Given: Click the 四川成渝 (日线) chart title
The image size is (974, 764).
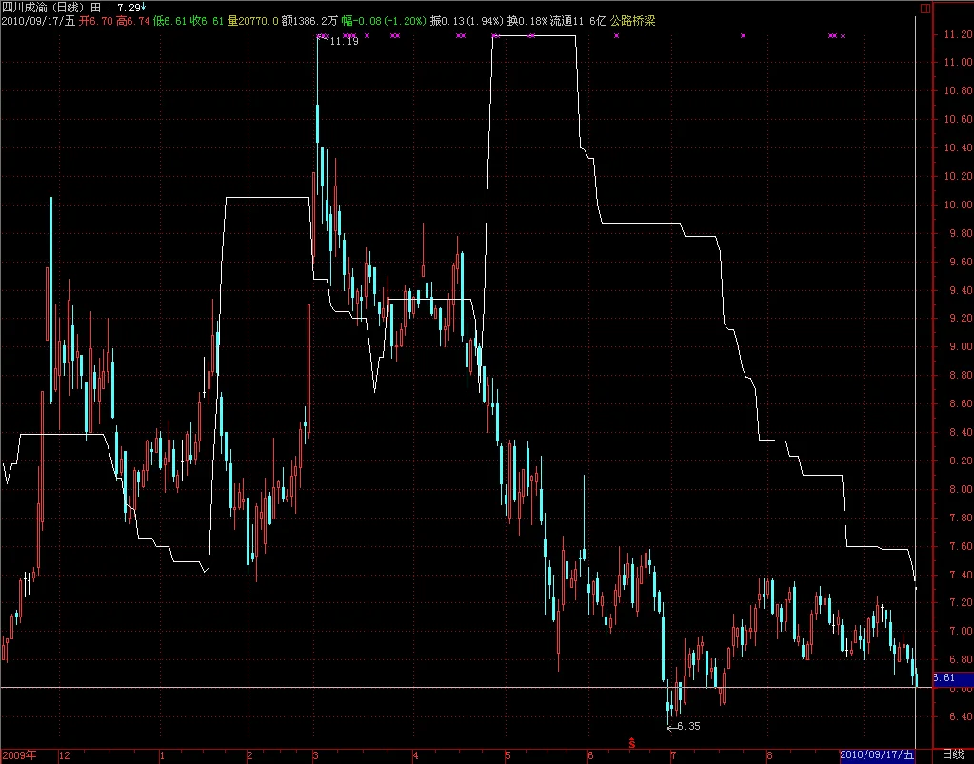Looking at the screenshot, I should click(43, 8).
